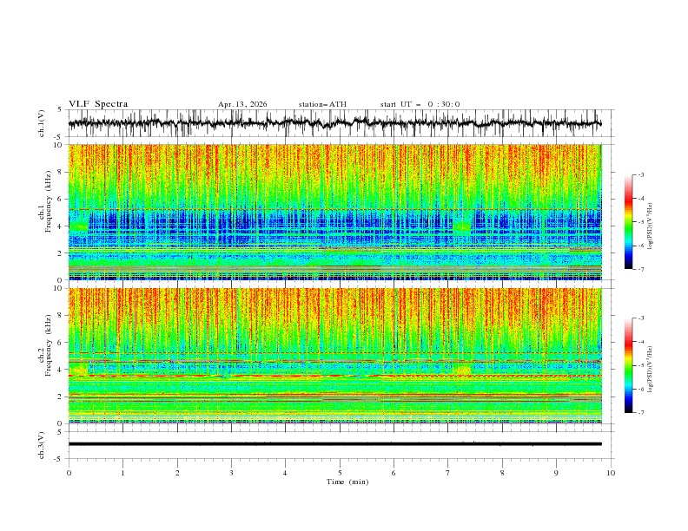Click the ch.2 colorbar "log(PSD)(V²/Hz)" label
688x531 pixels.
(x=650, y=370)
